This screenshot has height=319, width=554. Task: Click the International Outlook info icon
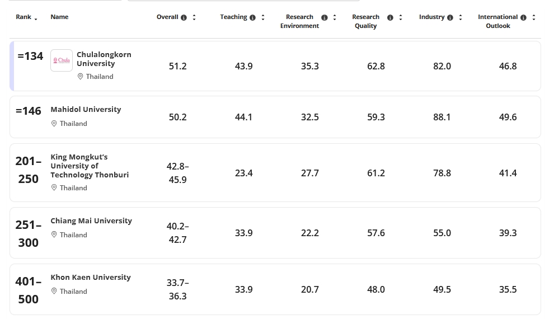tap(523, 17)
